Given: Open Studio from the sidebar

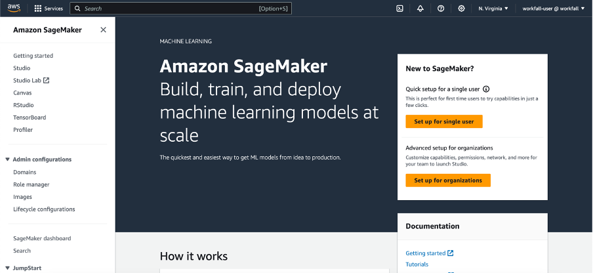Looking at the screenshot, I should point(22,68).
